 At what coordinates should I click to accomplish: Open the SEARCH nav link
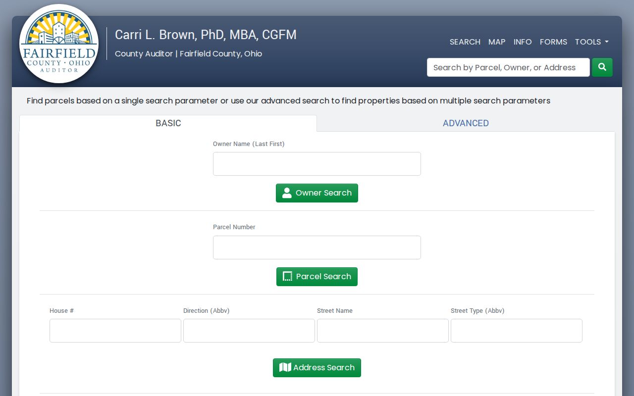coord(465,42)
